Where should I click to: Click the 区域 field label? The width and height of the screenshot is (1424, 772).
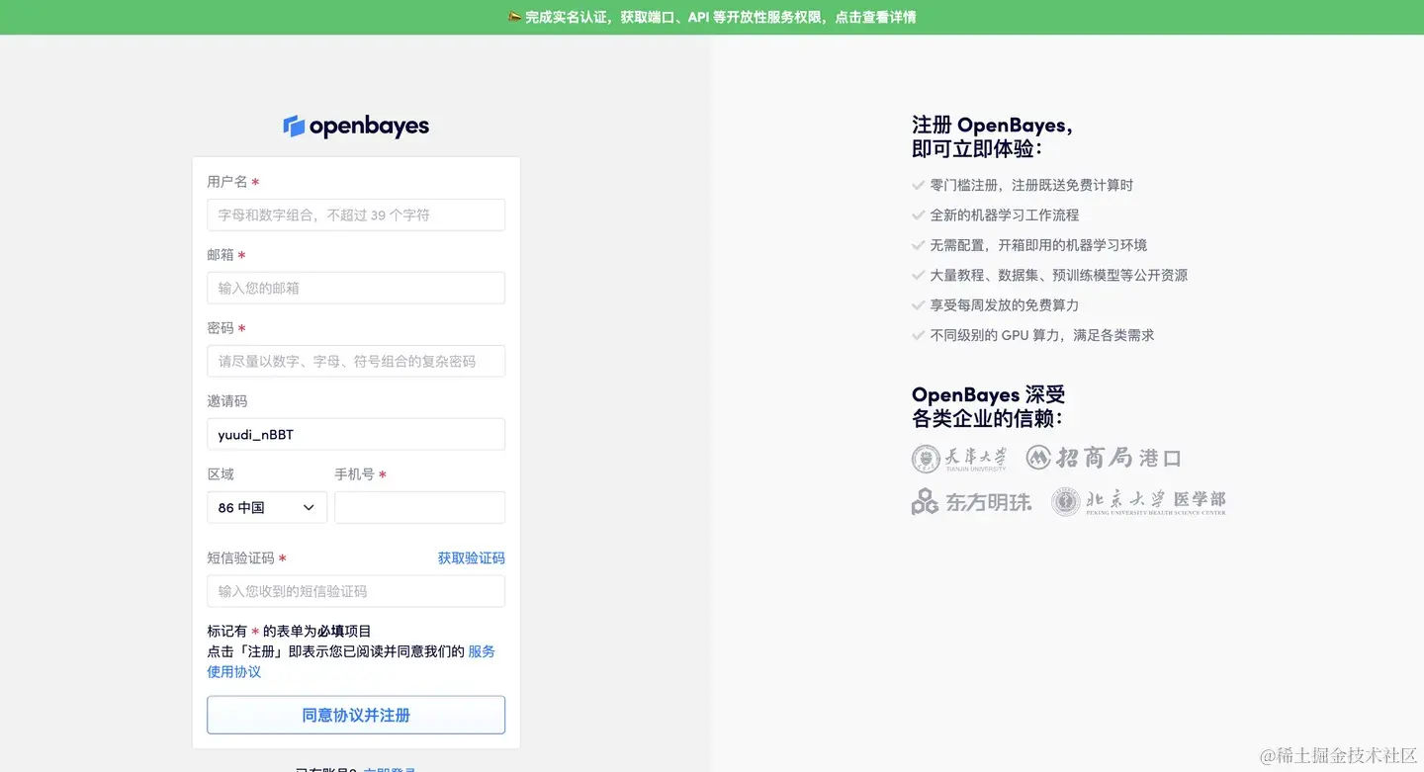click(x=221, y=474)
